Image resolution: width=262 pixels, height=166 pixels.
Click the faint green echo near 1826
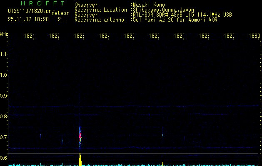(x=163, y=135)
